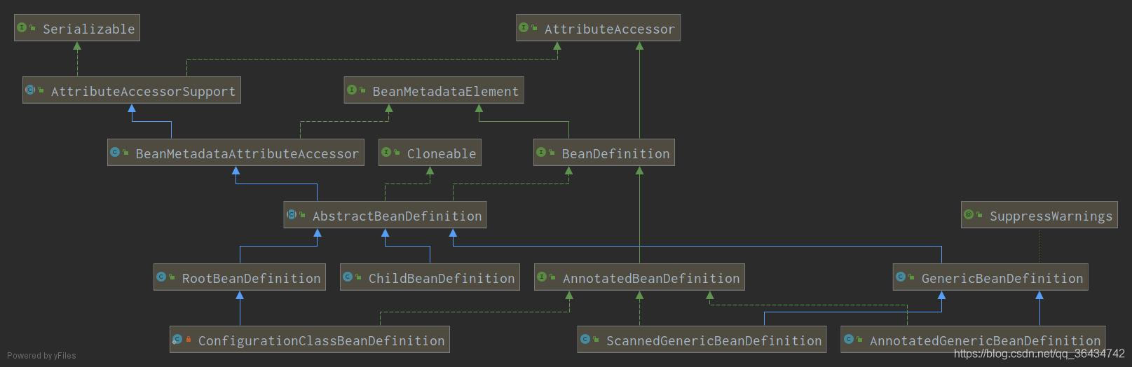Click the interface icon beside Serializable
This screenshot has width=1132, height=367.
(x=22, y=28)
